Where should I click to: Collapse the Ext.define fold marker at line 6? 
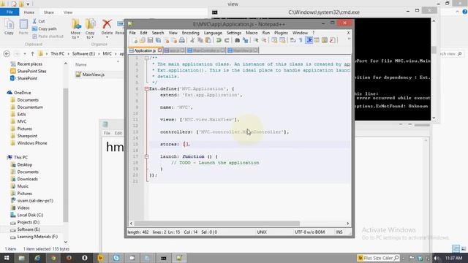click(x=146, y=89)
